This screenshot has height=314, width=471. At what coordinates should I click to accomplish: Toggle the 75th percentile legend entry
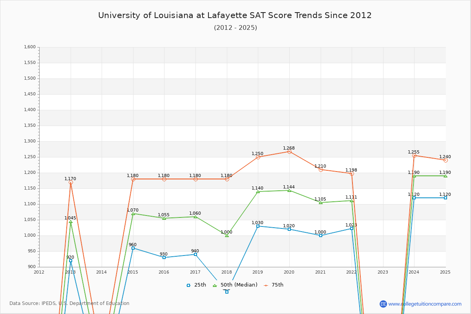click(x=274, y=285)
